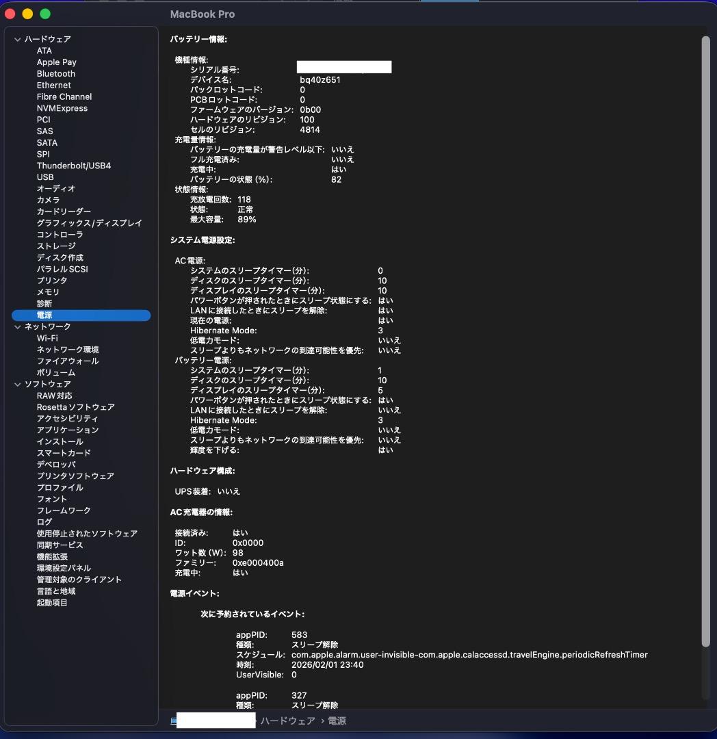Select 起動項目 at the sidebar bottom
The image size is (717, 739).
pos(52,603)
